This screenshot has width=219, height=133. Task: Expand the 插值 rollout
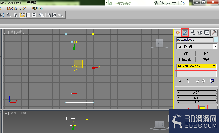click(196, 97)
